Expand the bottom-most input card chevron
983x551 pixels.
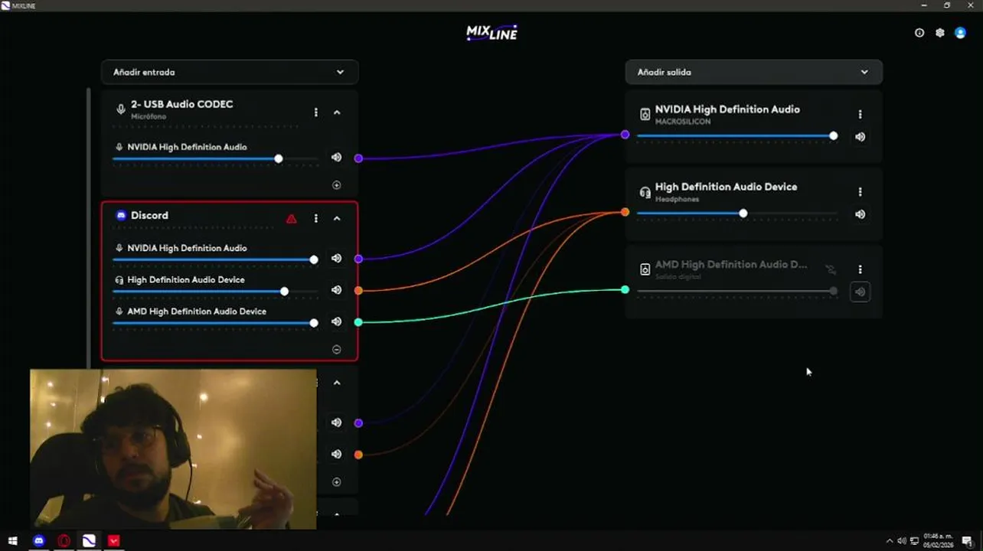pos(337,514)
